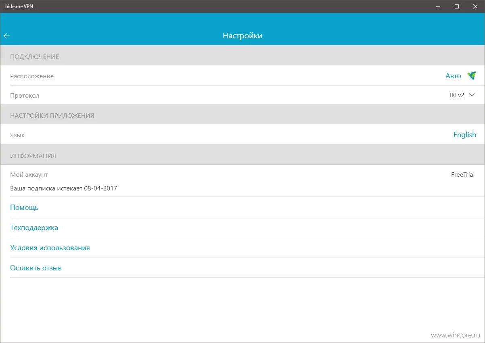Click the Язык label

tap(17, 135)
